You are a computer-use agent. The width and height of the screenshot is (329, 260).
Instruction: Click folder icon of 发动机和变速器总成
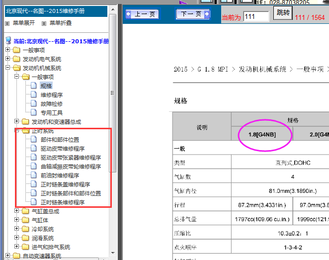[25, 122]
